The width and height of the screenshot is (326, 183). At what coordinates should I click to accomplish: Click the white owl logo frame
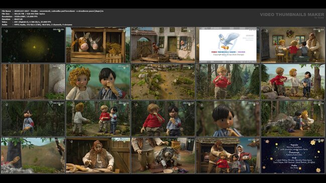(x=228, y=45)
